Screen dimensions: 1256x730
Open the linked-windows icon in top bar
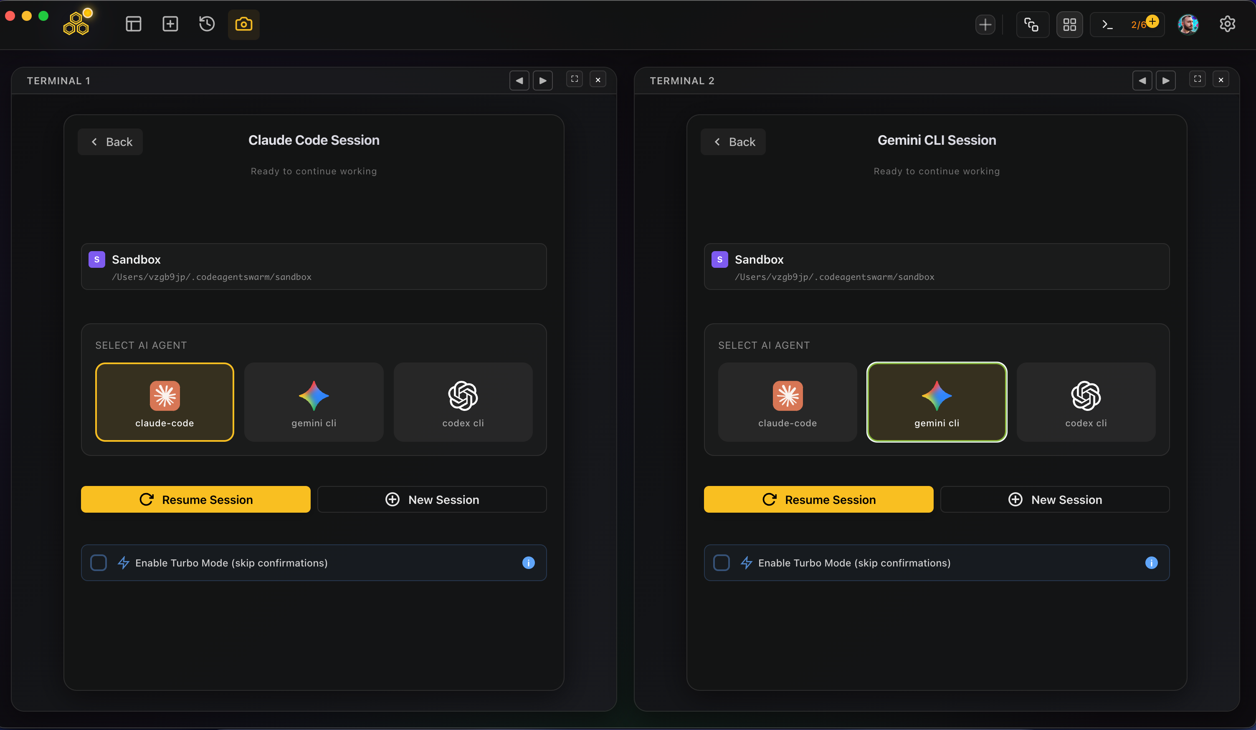pyautogui.click(x=1032, y=24)
